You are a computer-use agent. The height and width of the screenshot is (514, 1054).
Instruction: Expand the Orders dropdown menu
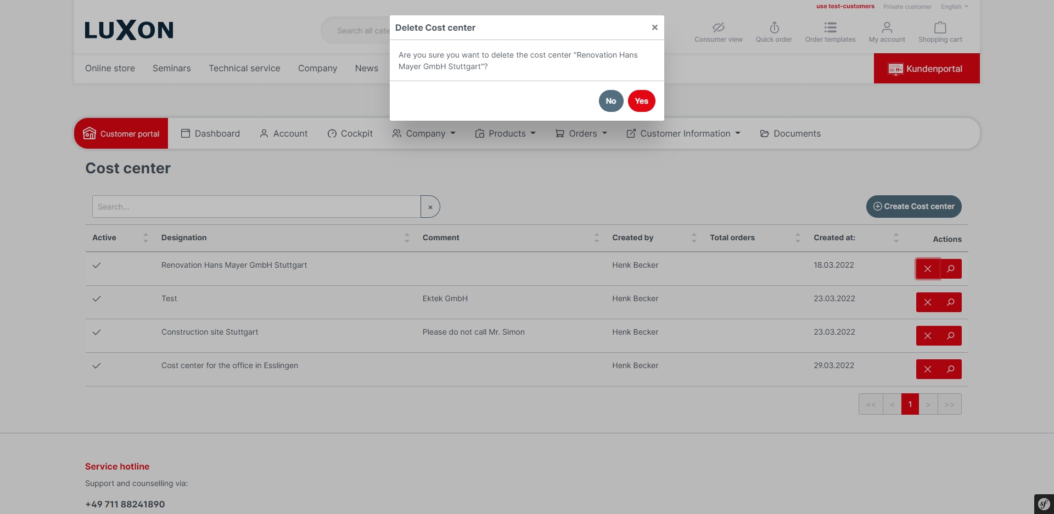click(581, 134)
